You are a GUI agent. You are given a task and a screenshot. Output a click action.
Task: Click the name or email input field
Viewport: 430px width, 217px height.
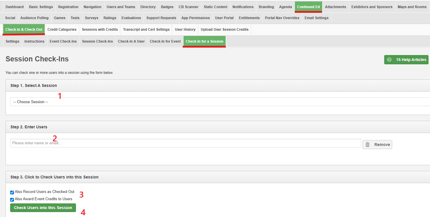click(x=186, y=143)
